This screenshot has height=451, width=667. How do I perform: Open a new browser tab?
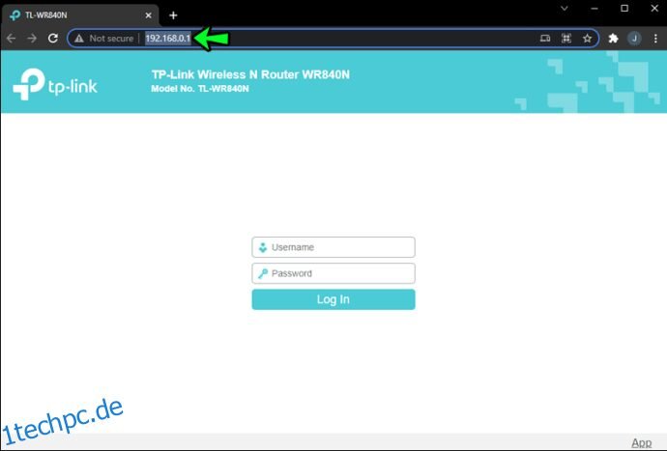[x=173, y=15]
